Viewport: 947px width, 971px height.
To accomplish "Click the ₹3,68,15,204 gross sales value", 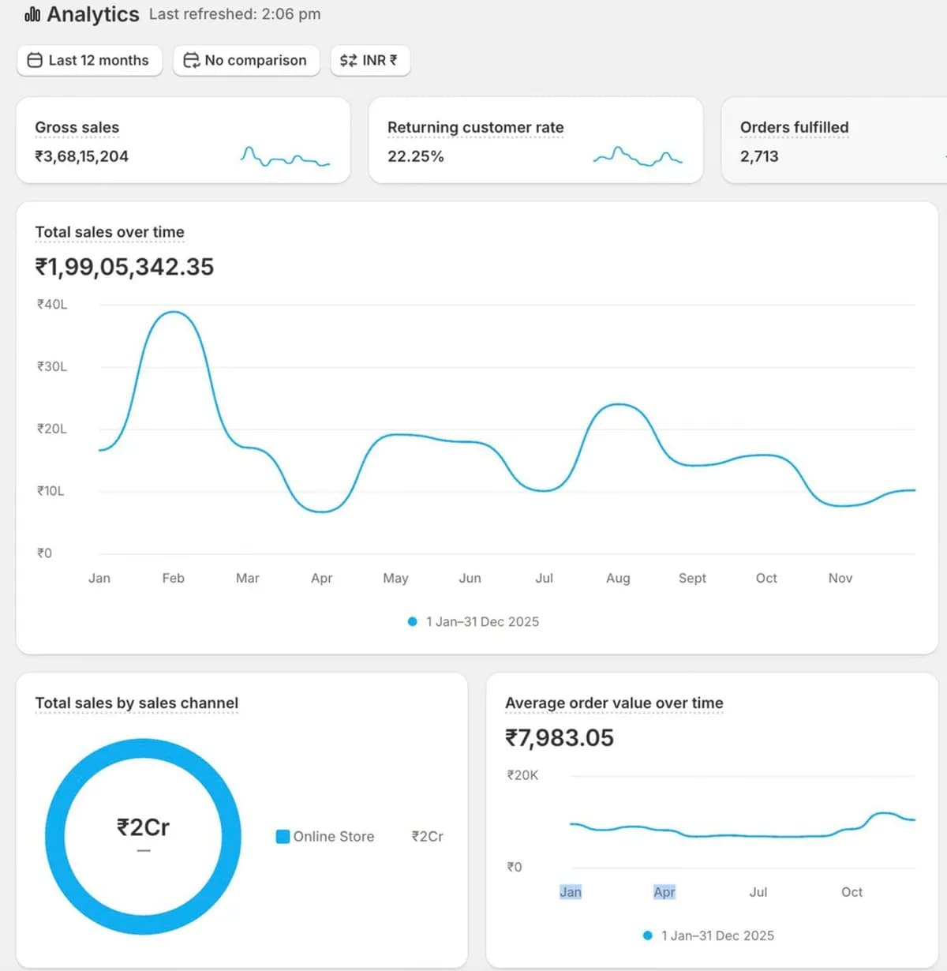I will [x=81, y=156].
